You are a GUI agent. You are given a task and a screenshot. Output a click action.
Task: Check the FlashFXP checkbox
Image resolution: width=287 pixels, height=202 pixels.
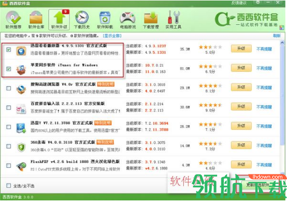pos(8,166)
